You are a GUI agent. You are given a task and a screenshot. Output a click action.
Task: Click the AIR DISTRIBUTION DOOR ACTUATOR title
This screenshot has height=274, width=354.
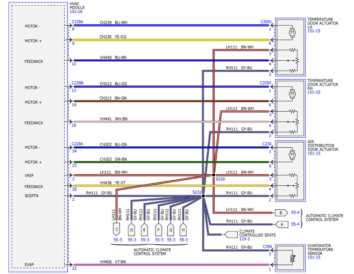323,146
